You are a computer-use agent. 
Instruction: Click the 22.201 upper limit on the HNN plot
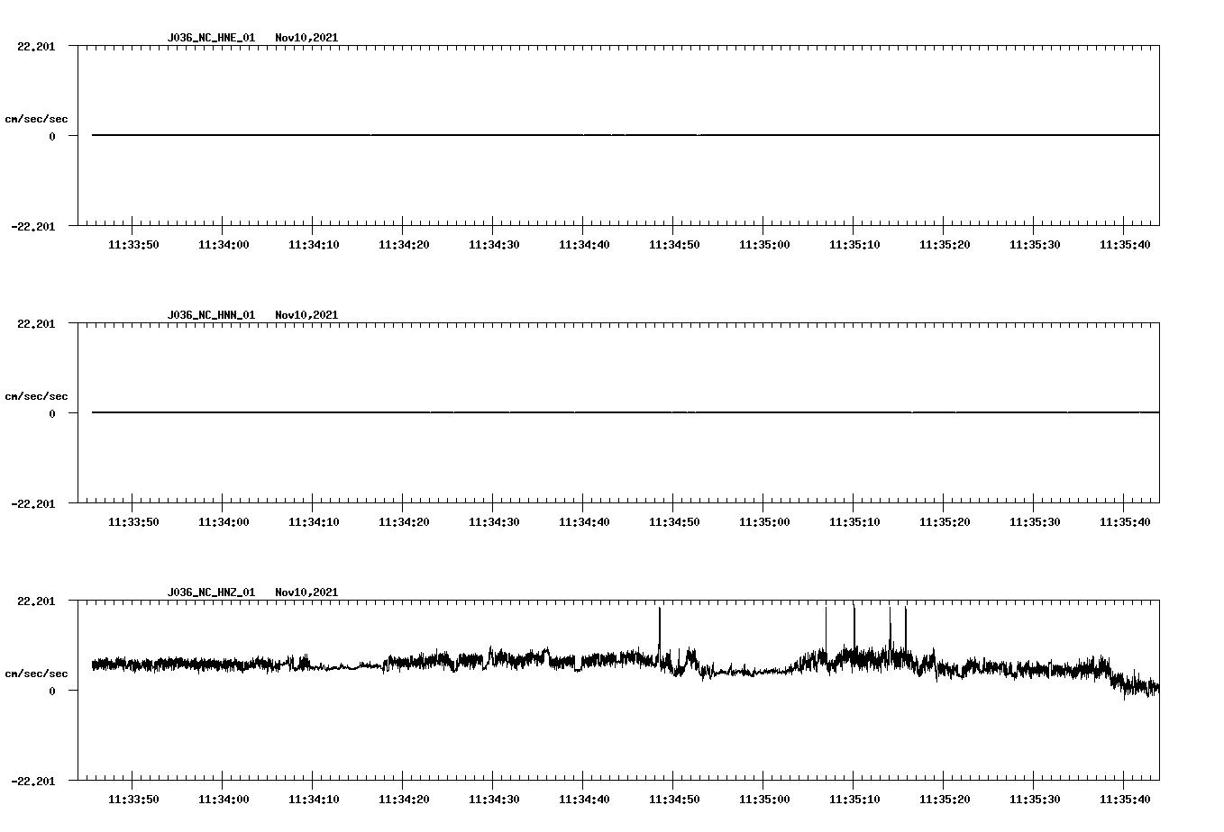click(36, 324)
